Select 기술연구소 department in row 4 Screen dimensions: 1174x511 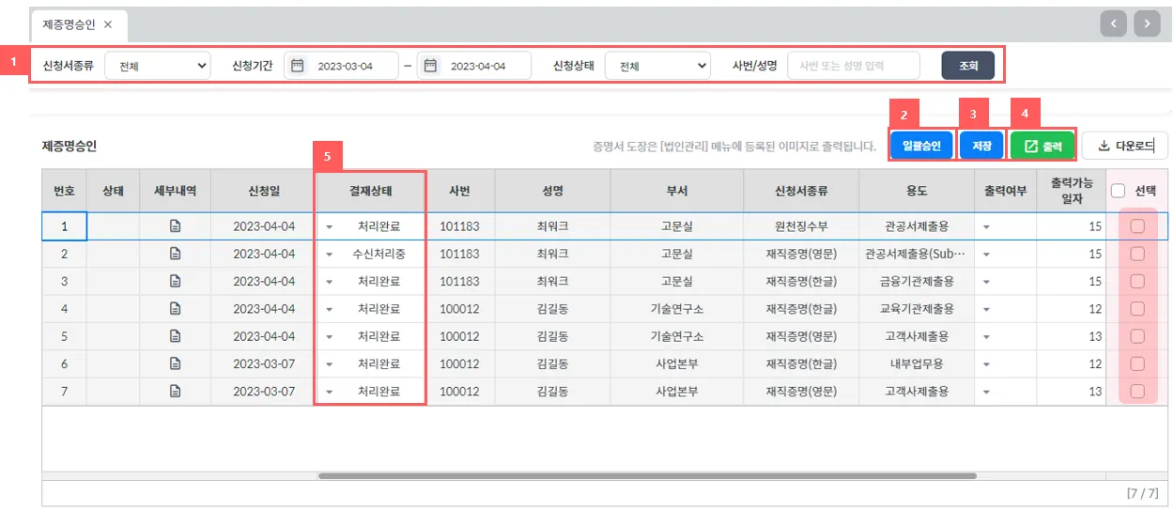pos(676,309)
